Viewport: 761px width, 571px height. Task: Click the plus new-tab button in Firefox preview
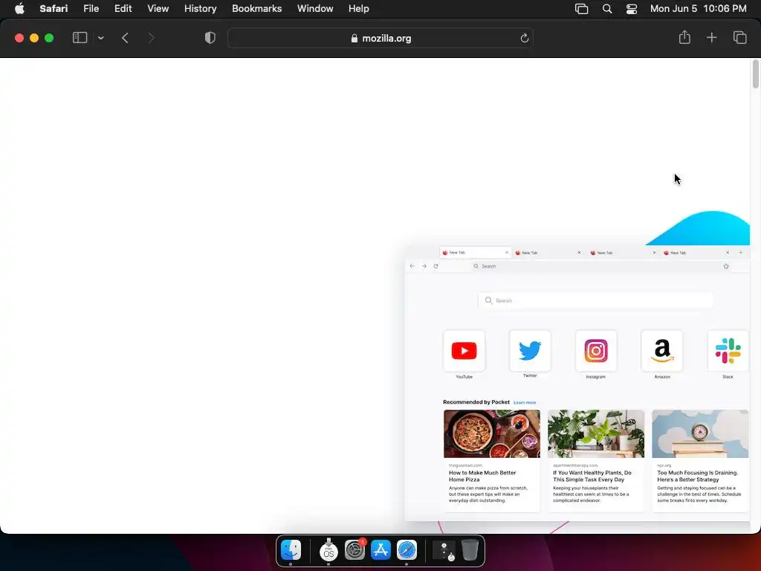(741, 253)
